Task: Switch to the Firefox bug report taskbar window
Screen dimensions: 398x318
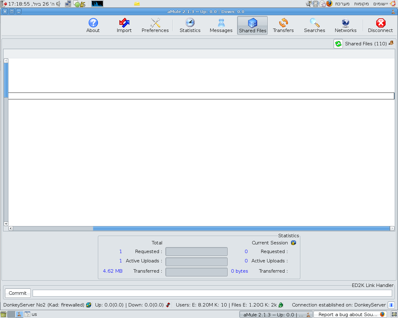Action: pos(350,315)
